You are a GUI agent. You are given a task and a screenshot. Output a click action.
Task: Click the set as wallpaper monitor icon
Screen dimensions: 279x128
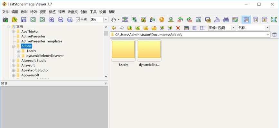208,20
